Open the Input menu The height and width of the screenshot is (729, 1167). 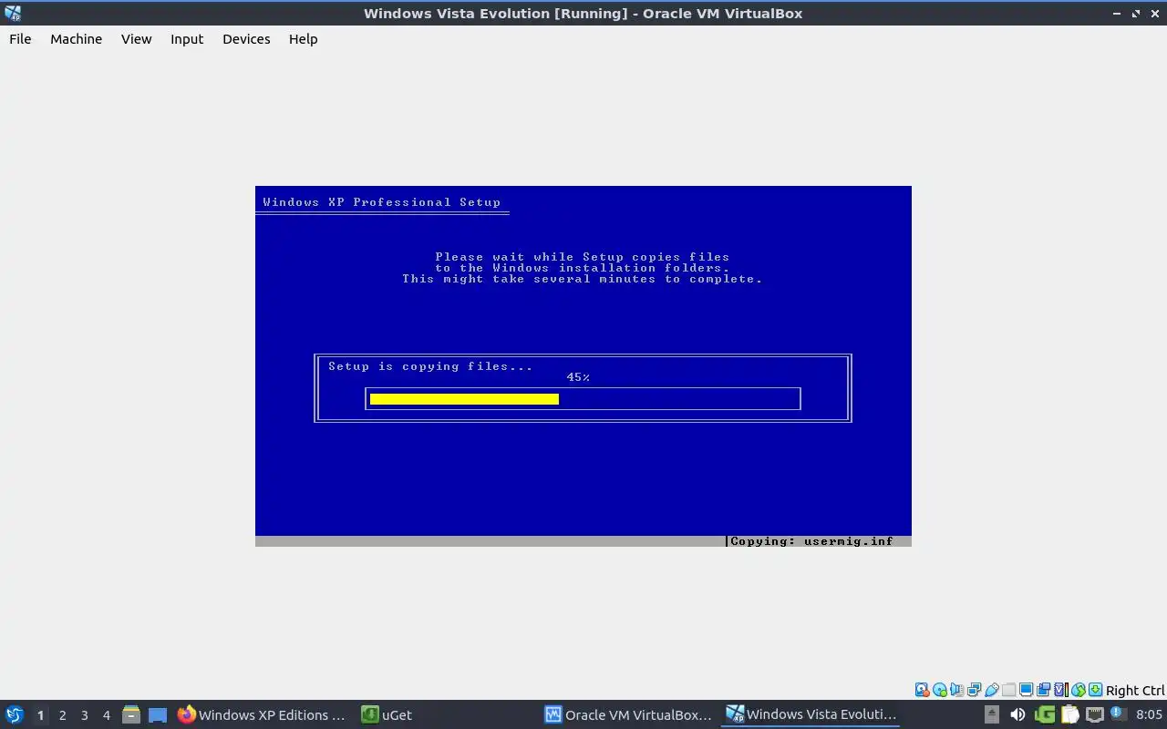point(187,39)
